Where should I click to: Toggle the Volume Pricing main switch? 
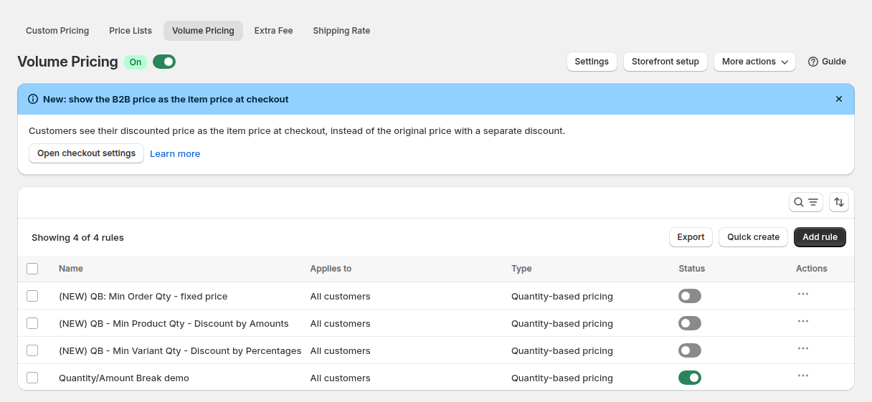click(164, 62)
